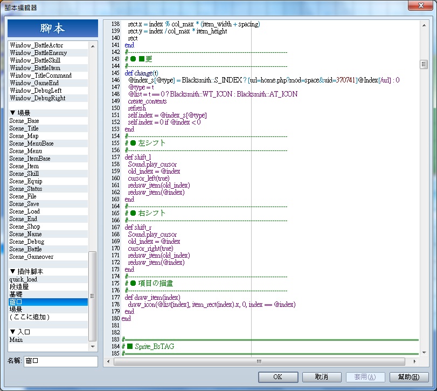Screen dimensions: 437x391
Task: Select ( ここに追加 ) entry
Action: (x=48, y=317)
